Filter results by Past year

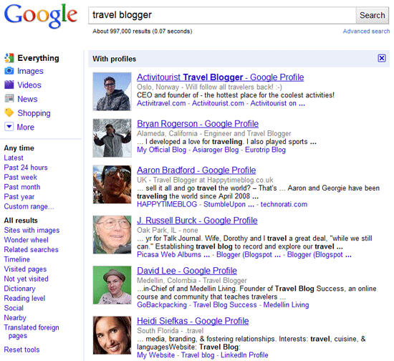coord(19,197)
